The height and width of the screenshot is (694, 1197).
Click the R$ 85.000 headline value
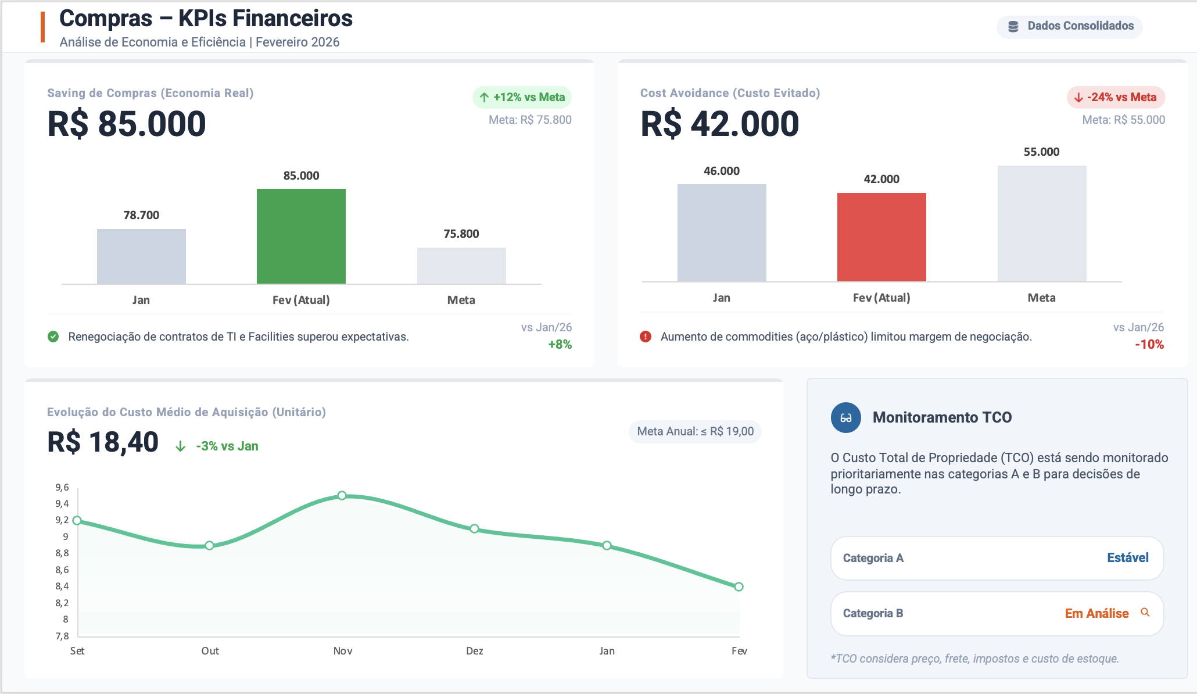click(x=127, y=124)
